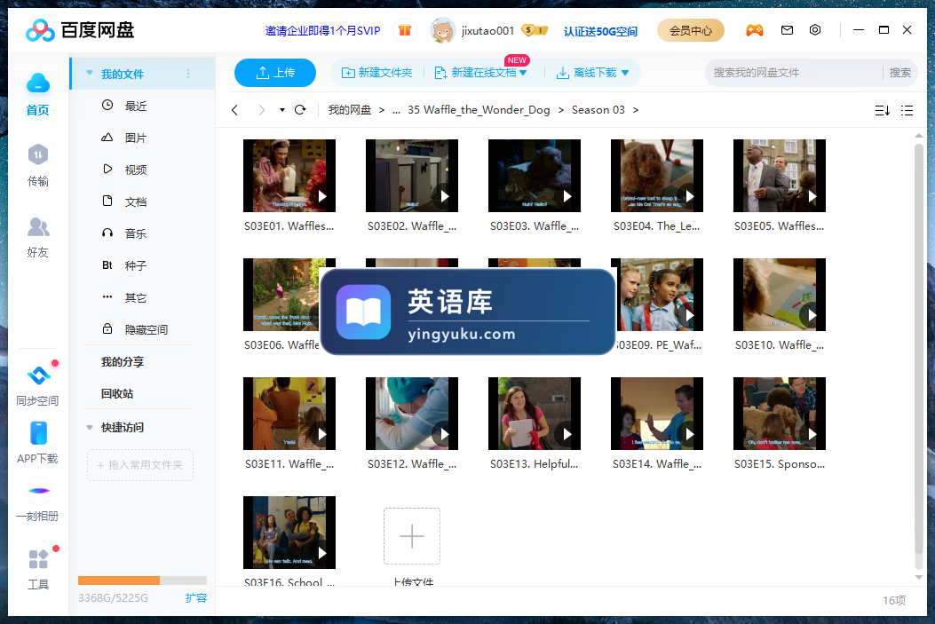935x624 pixels.
Task: Click the Baidu Netdisk logo
Action: coord(81,30)
